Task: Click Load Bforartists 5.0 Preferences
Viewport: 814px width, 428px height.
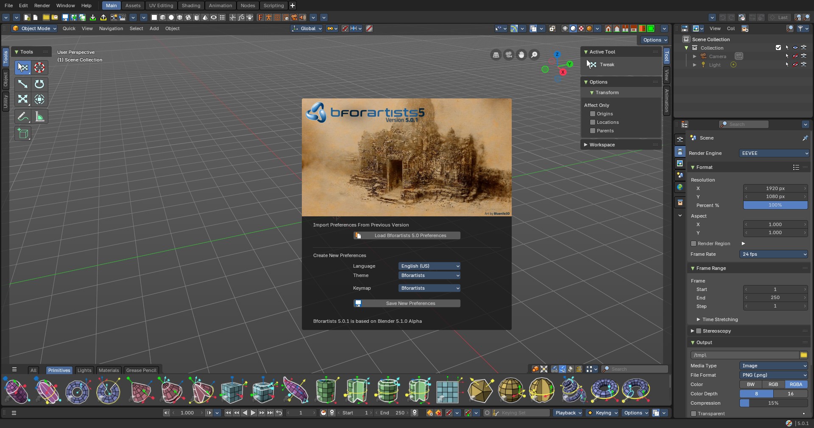Action: click(407, 235)
